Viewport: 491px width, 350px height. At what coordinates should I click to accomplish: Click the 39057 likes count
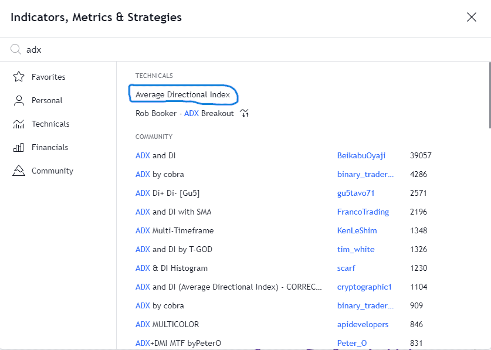421,155
